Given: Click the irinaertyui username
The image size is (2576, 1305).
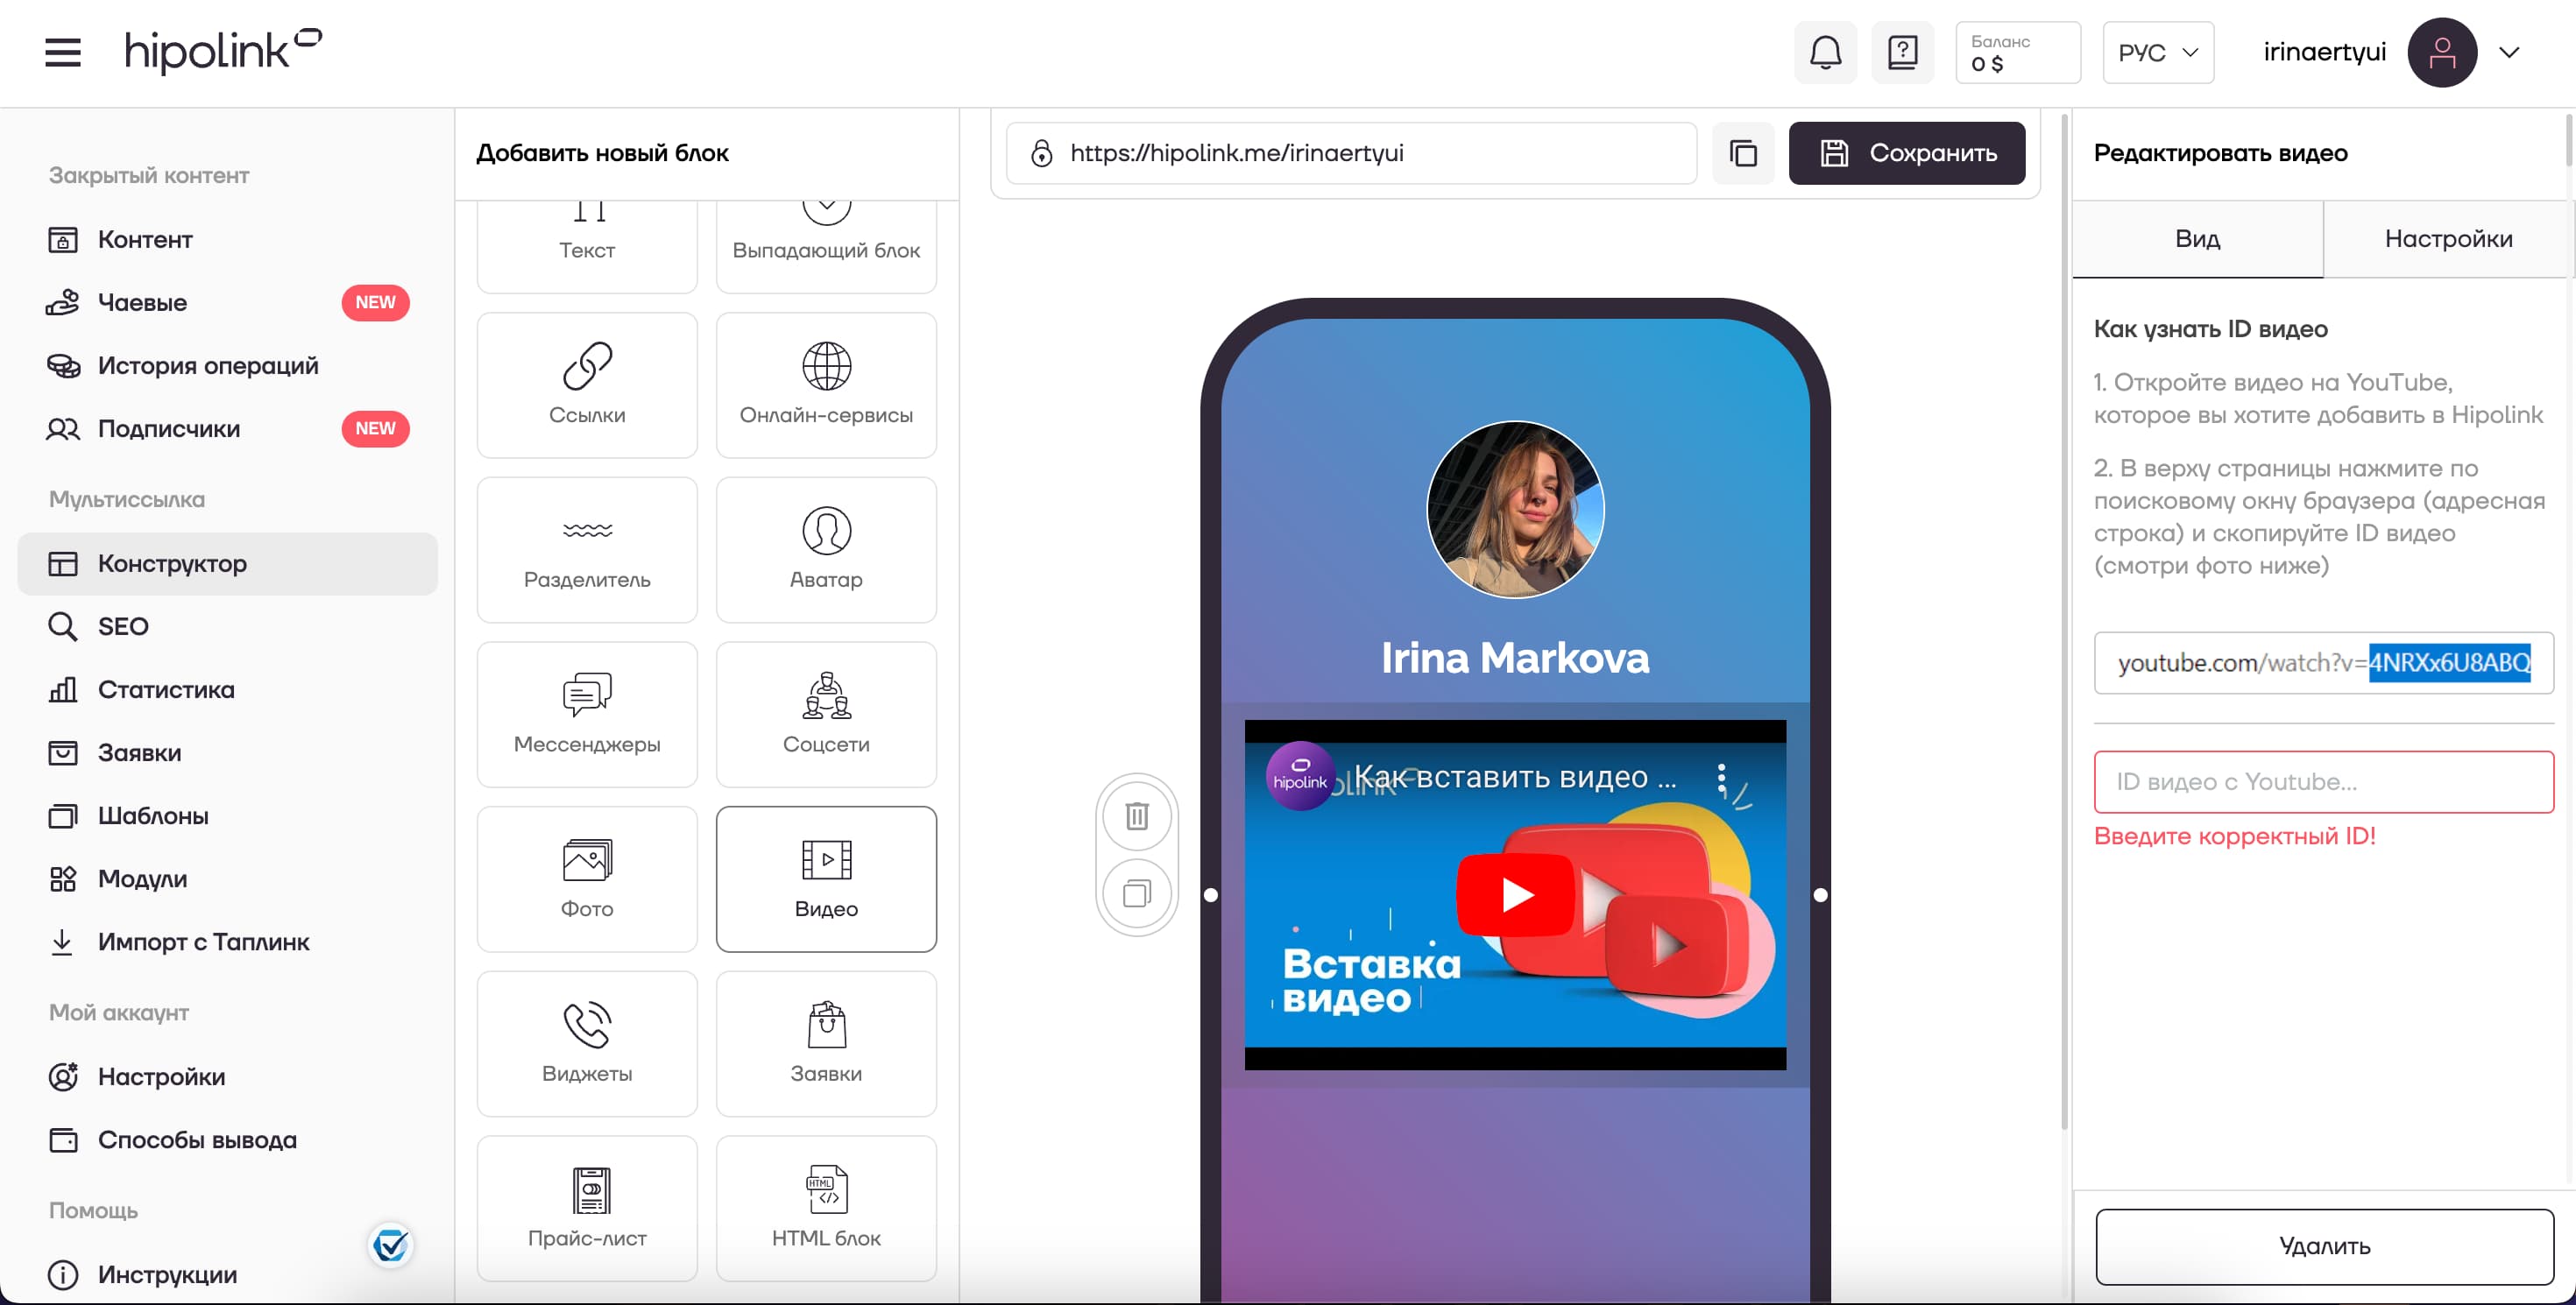Looking at the screenshot, I should [2324, 52].
